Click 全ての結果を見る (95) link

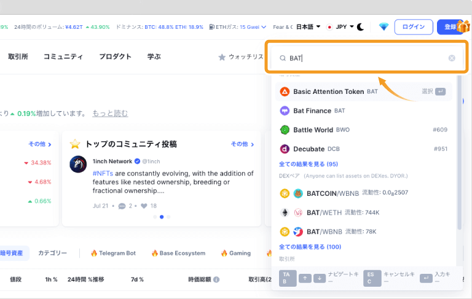[309, 165]
